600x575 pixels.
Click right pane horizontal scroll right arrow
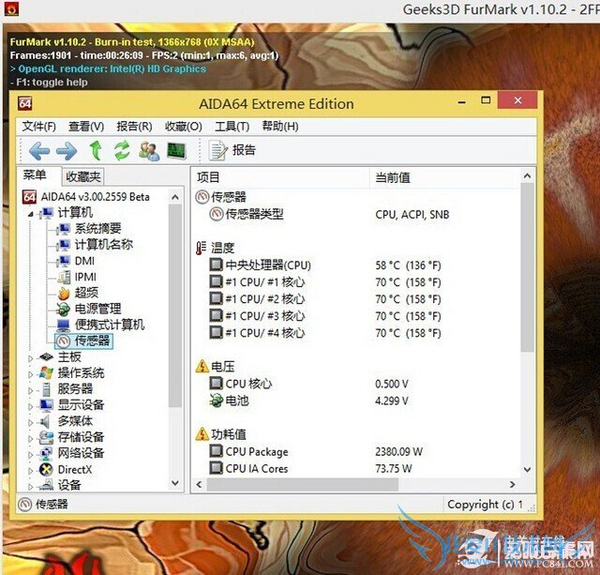(513, 484)
